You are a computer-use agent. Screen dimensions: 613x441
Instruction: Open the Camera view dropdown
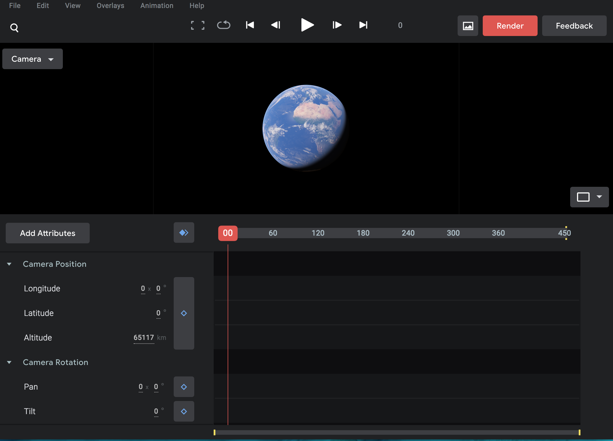point(33,59)
